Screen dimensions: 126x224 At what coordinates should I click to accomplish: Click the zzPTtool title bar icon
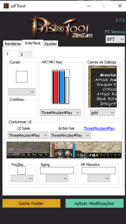6,6
